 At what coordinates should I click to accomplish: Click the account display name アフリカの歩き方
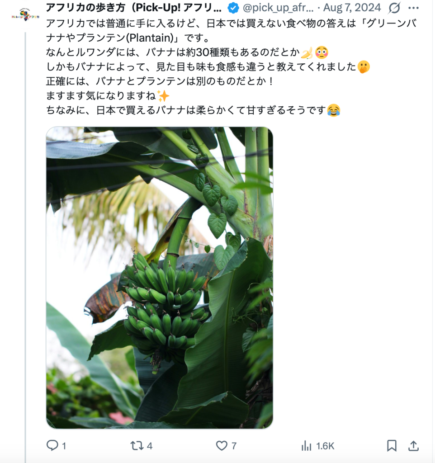(133, 8)
